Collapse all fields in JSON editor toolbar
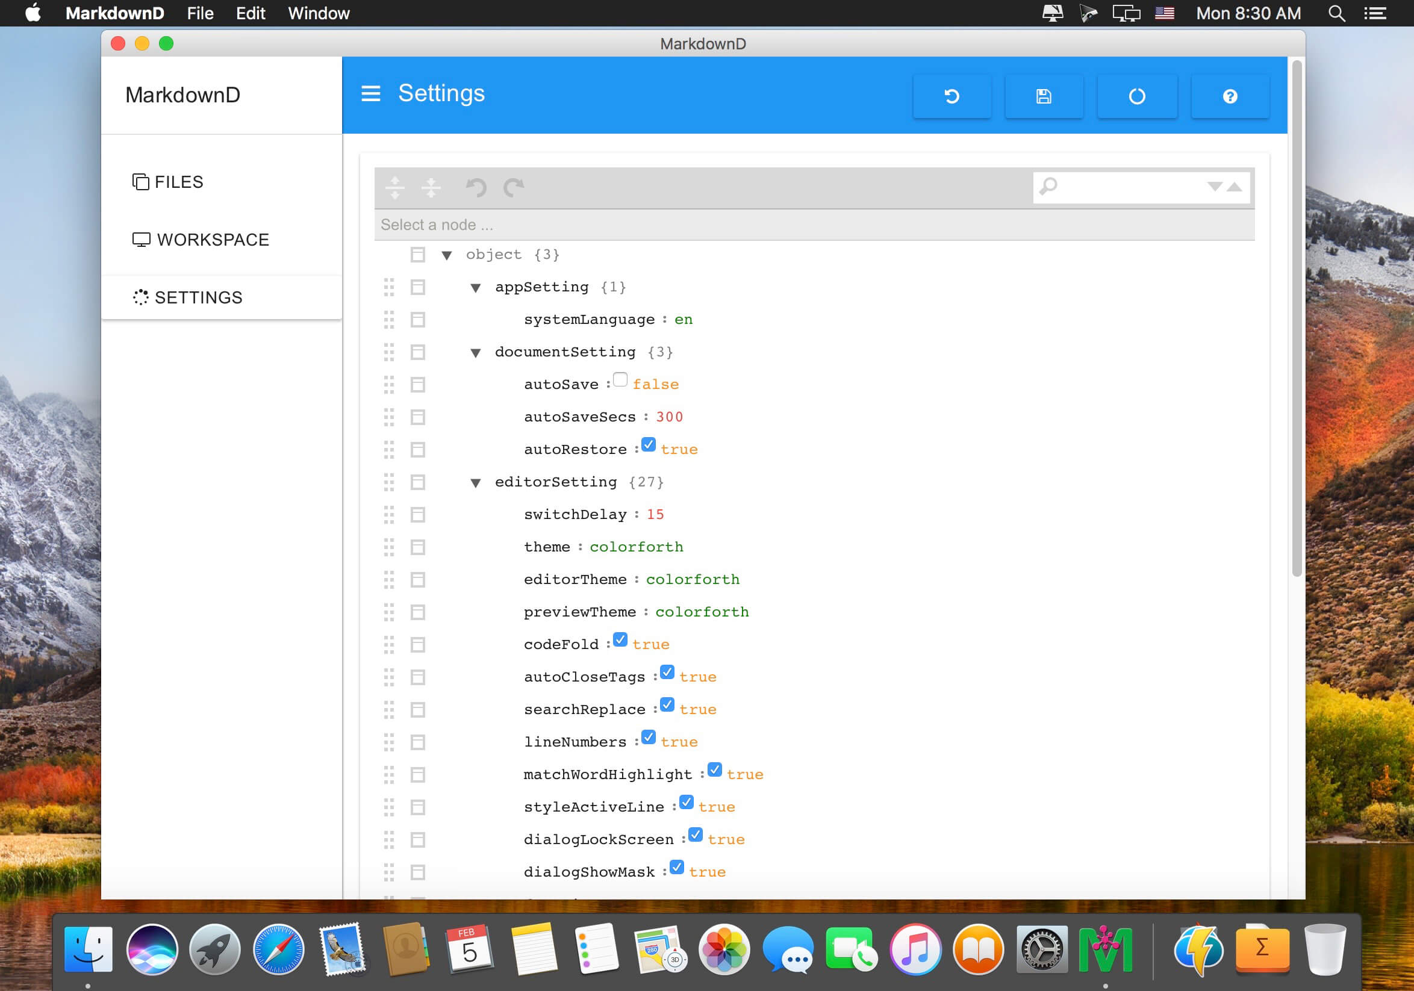This screenshot has width=1414, height=991. (431, 187)
